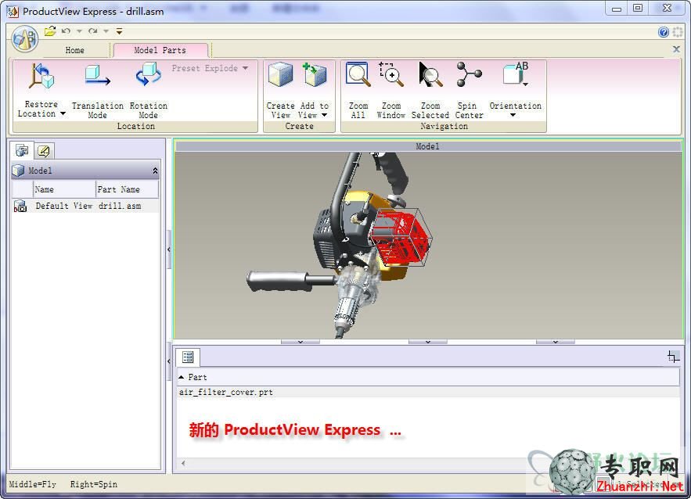
Task: Expand the Add to View dropdown arrow
Action: 324,115
